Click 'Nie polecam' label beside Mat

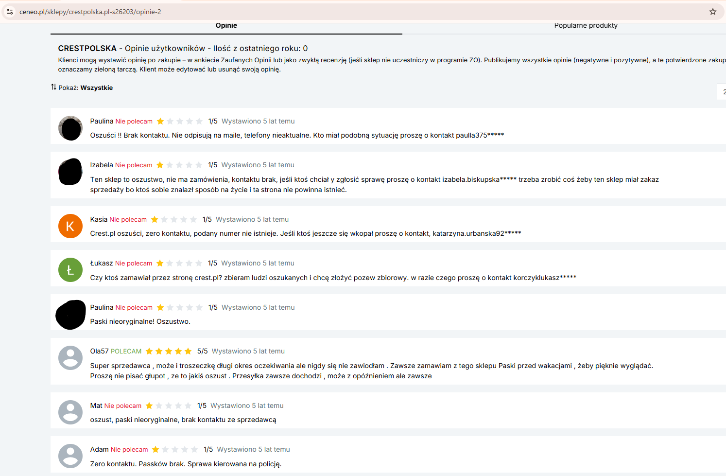click(x=123, y=406)
